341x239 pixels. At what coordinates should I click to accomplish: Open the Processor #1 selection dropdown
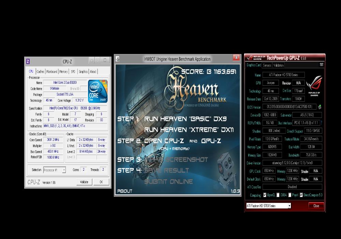click(64, 170)
